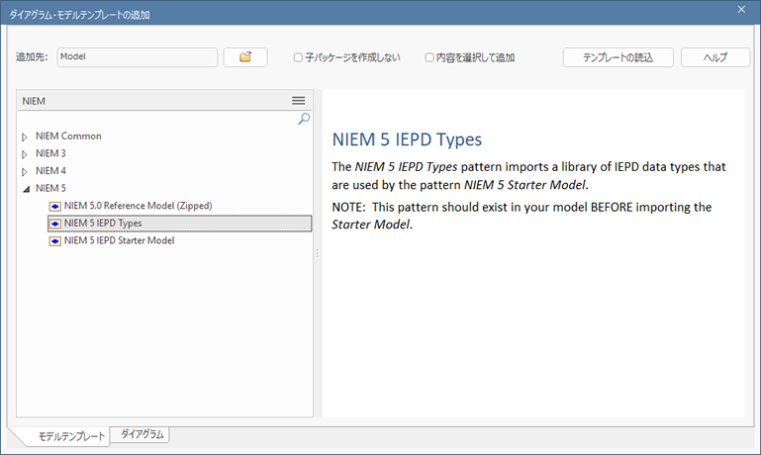This screenshot has height=455, width=761.
Task: Enable 子パッケージを作成しない checkbox
Action: pyautogui.click(x=299, y=57)
